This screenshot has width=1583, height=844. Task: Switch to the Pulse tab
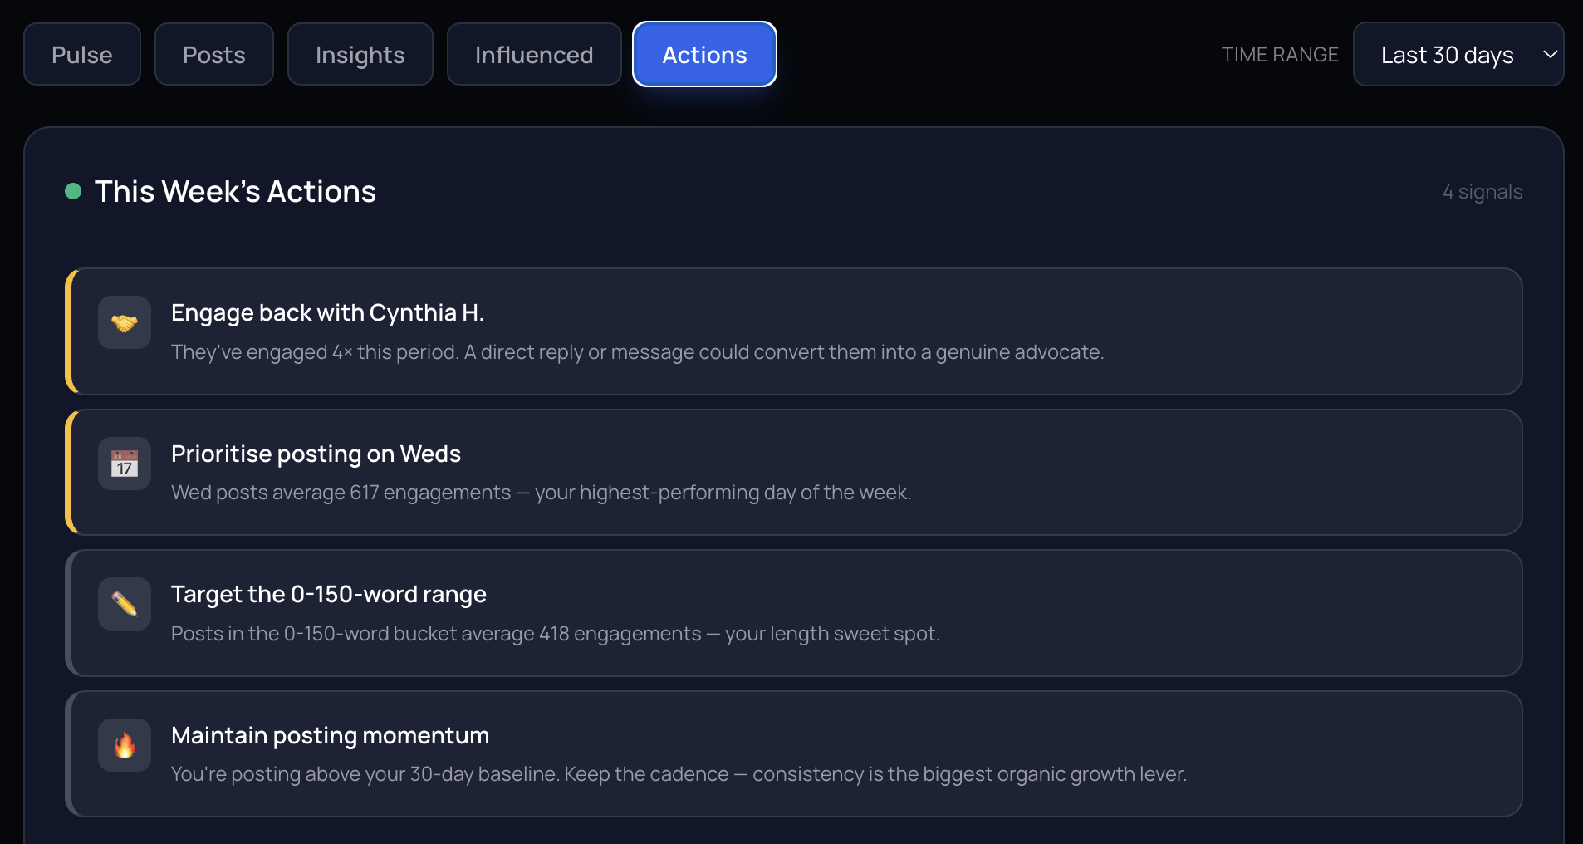point(81,54)
